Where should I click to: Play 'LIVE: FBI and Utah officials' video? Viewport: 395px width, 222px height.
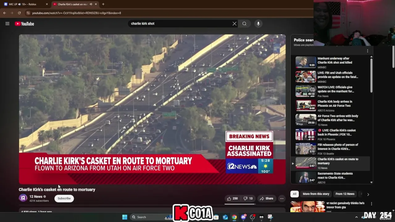point(332,76)
